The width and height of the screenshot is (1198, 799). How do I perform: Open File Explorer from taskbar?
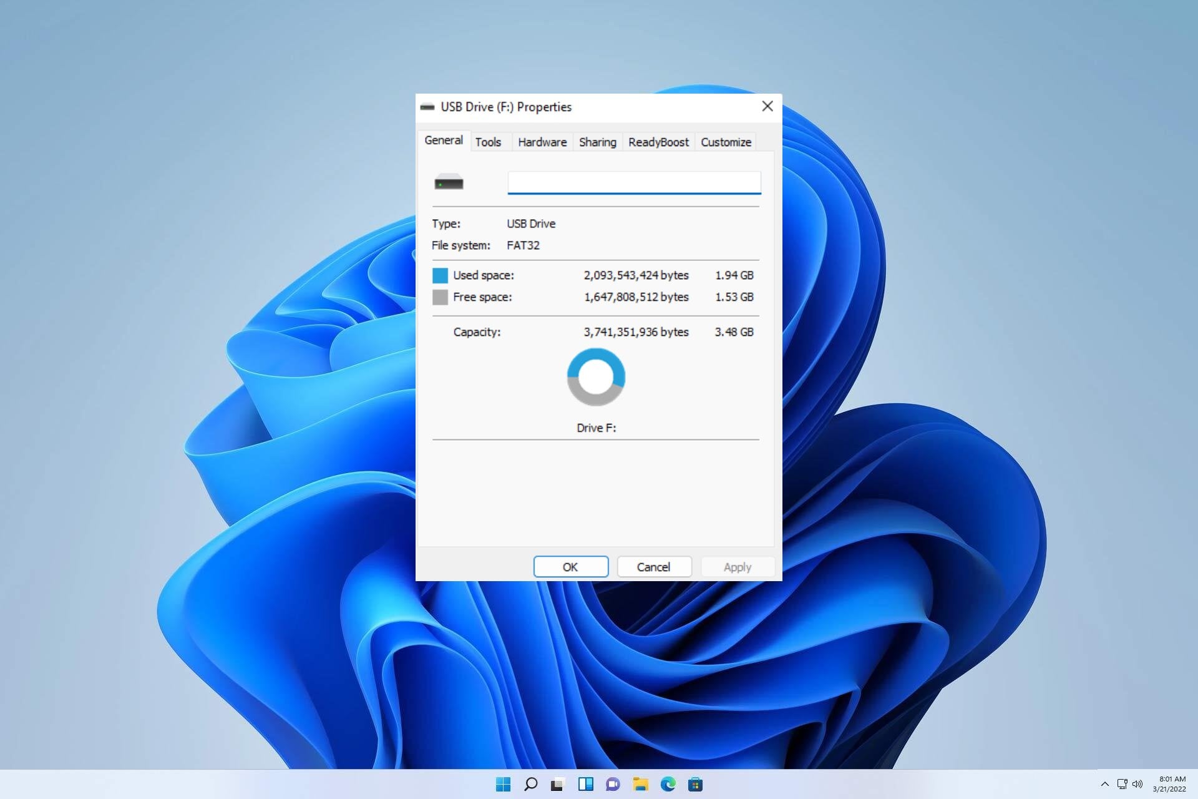[x=640, y=784]
